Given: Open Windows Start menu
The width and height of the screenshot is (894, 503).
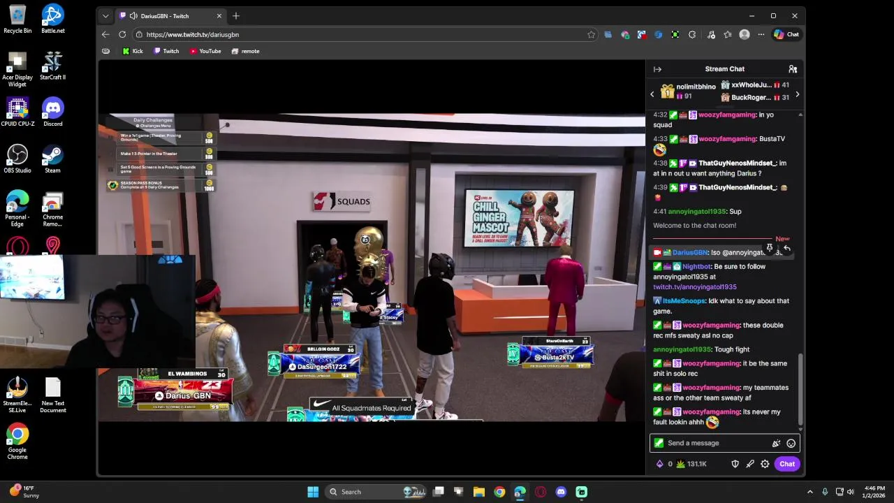Looking at the screenshot, I should 313,492.
